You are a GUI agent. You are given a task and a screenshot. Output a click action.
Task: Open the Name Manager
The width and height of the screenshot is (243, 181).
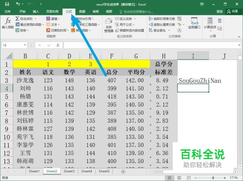(109, 25)
